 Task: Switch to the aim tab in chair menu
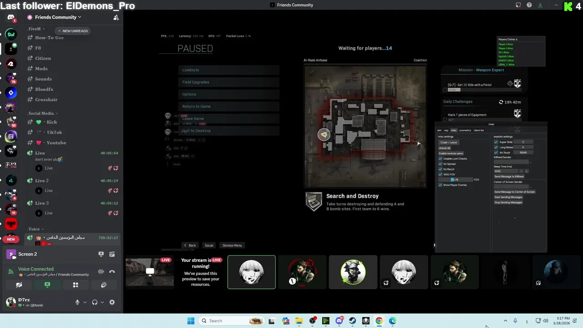click(x=440, y=130)
